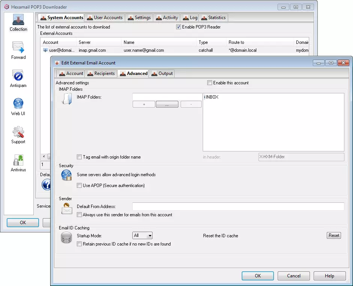Select the Forward sidebar icon
This screenshot has height=286, width=353.
18,48
